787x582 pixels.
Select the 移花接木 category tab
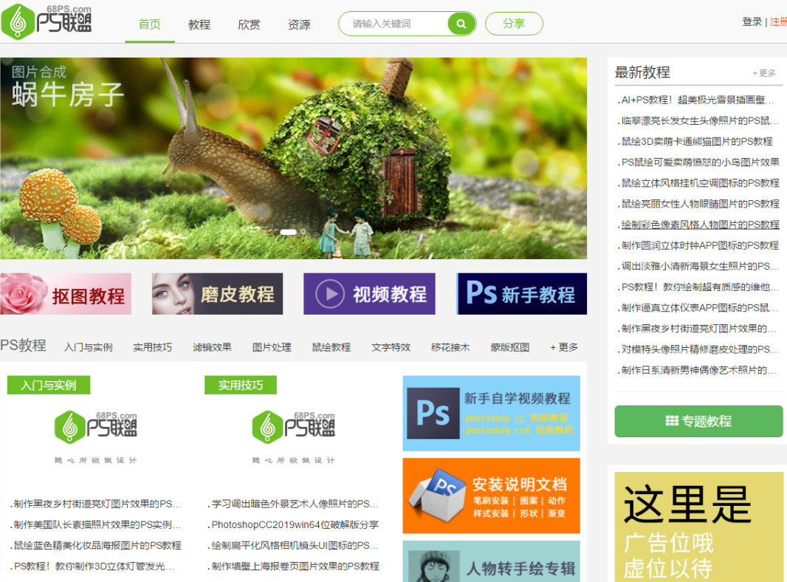pyautogui.click(x=450, y=347)
